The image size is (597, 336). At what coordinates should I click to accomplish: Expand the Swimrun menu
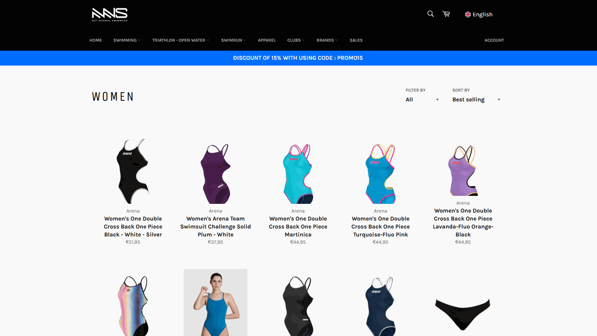point(233,40)
